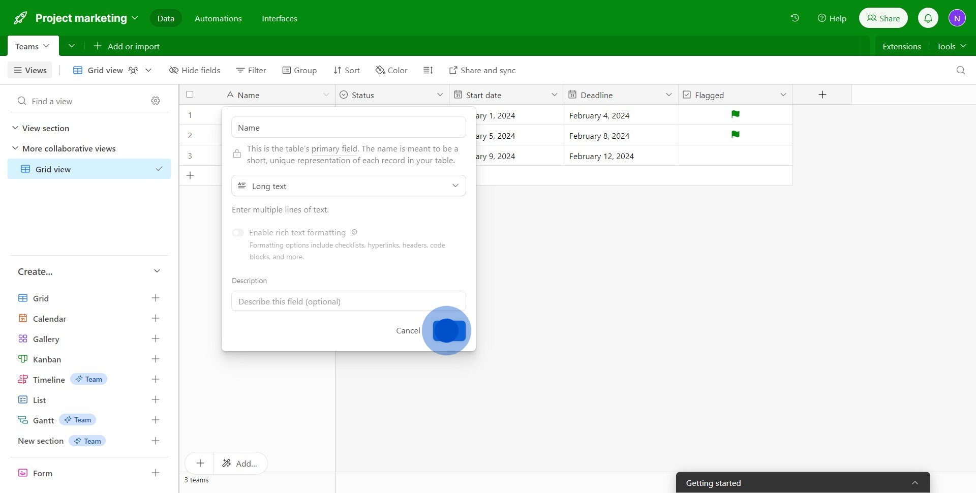Open Deadline column dropdown arrow
This screenshot has width=976, height=493.
668,95
